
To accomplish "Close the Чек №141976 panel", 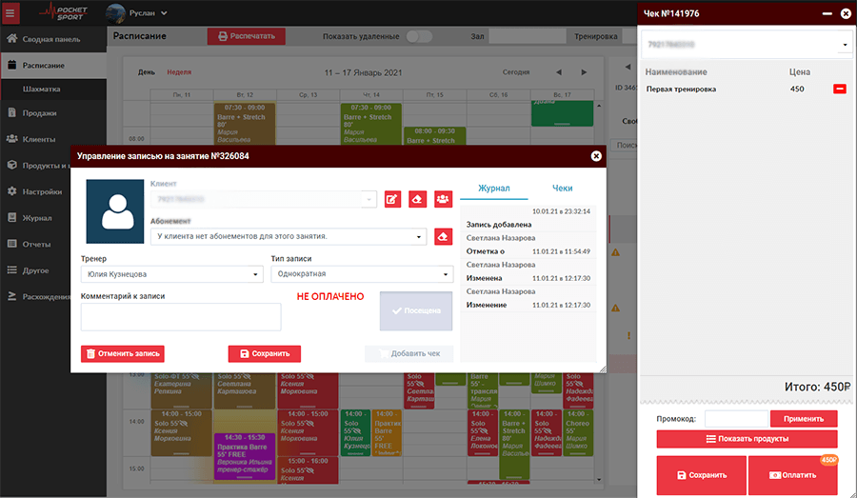I will point(846,13).
